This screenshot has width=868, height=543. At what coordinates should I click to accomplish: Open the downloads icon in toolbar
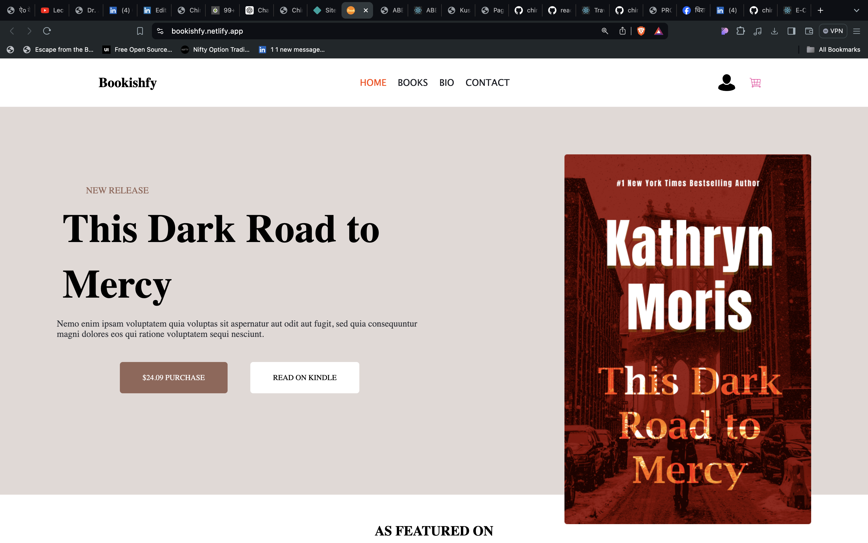tap(774, 31)
